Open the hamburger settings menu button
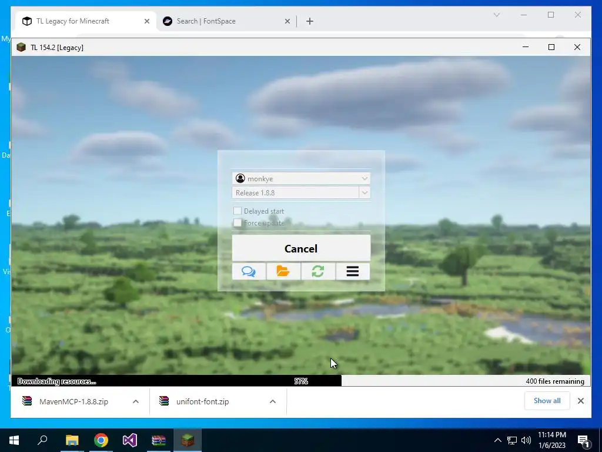 pos(353,271)
